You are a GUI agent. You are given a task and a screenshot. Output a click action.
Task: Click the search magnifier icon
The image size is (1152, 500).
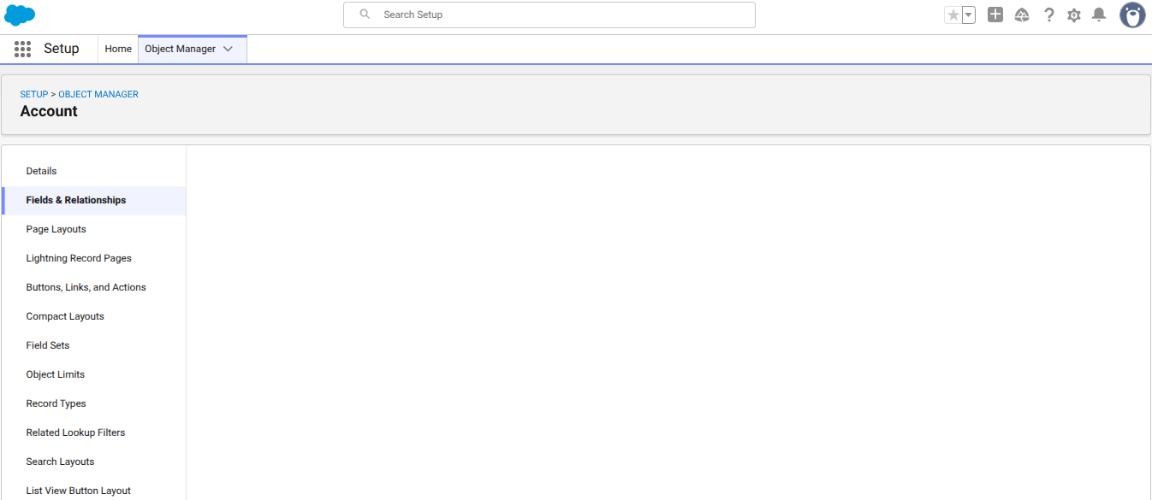pyautogui.click(x=365, y=15)
